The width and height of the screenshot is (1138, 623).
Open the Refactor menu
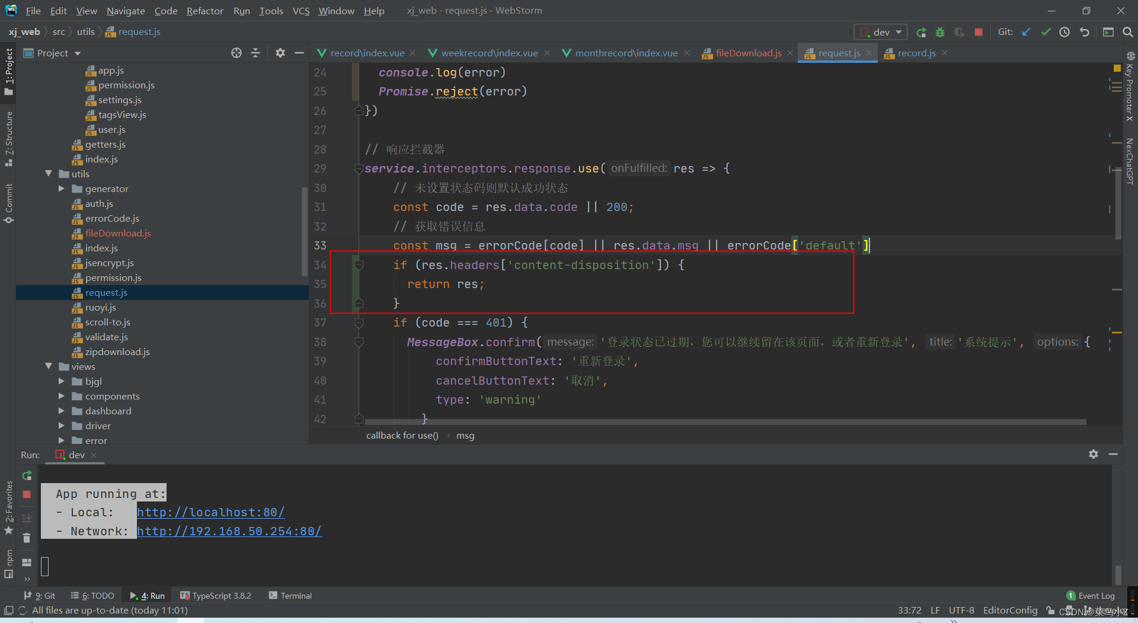[x=204, y=11]
